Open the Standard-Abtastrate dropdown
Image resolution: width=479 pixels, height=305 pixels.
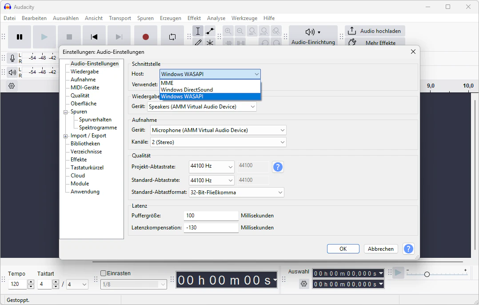coord(212,181)
